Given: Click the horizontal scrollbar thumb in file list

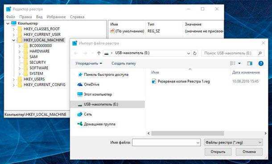Looking at the screenshot, I should point(188,133).
